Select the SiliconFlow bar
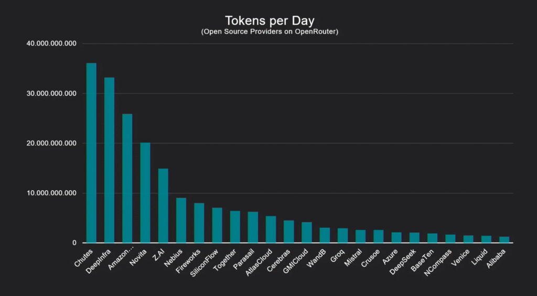This screenshot has height=296, width=537. click(x=217, y=225)
